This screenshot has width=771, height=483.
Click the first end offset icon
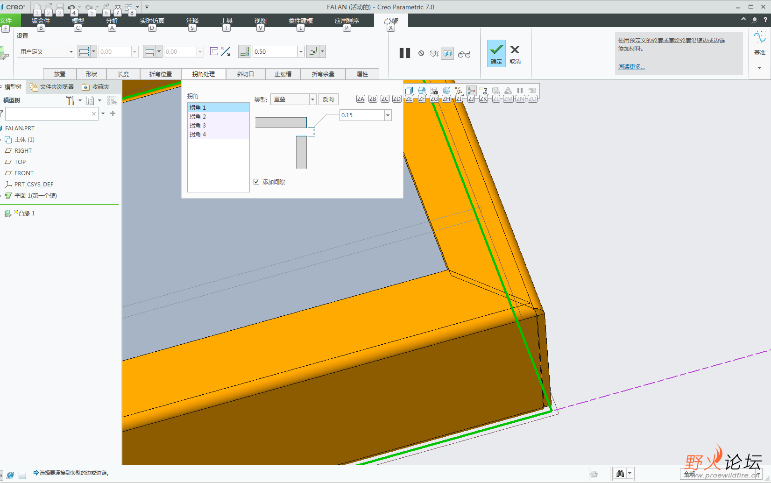pyautogui.click(x=84, y=51)
